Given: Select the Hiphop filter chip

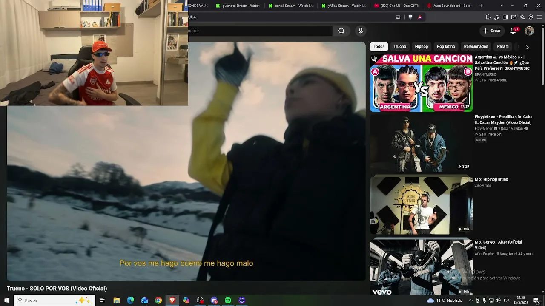Looking at the screenshot, I should (422, 47).
